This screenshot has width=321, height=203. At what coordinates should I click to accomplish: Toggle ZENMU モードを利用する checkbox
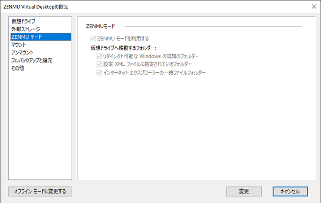click(93, 38)
